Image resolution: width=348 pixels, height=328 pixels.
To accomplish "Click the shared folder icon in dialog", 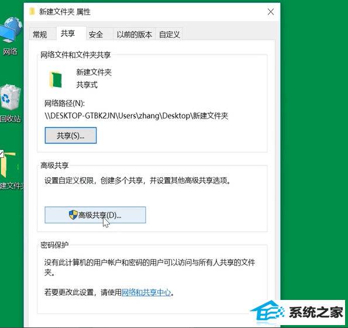I will pos(55,80).
